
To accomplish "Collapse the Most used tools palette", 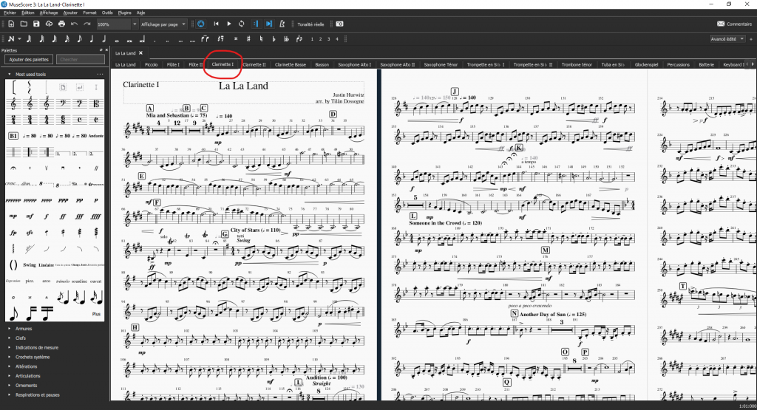I will coord(9,75).
